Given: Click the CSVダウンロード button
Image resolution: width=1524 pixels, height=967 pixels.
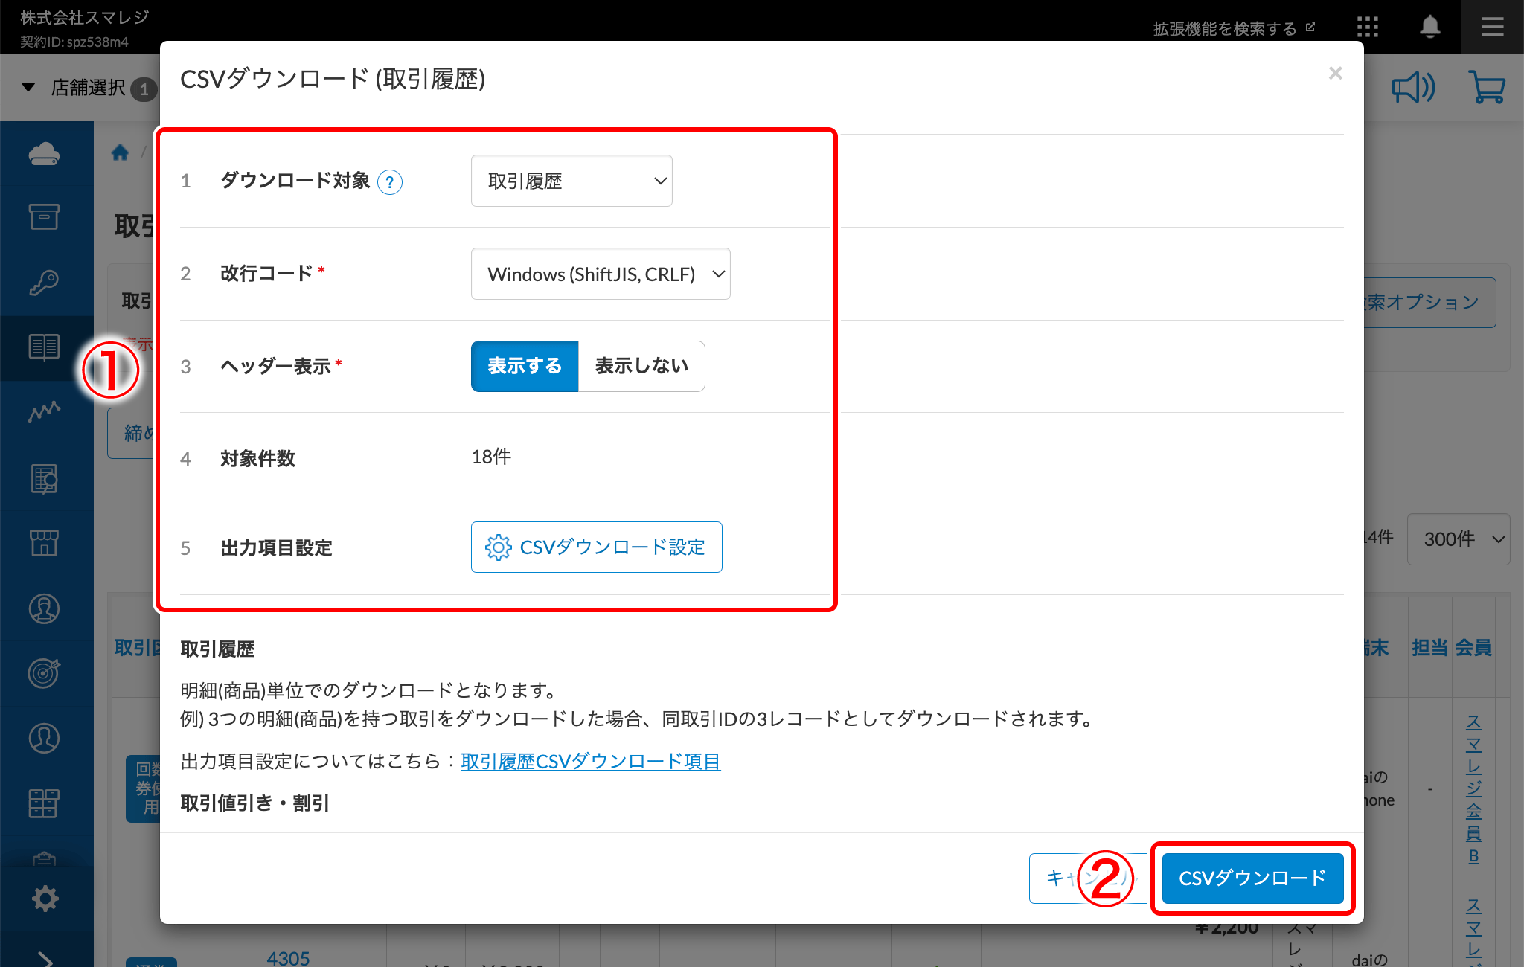Looking at the screenshot, I should click(1252, 878).
